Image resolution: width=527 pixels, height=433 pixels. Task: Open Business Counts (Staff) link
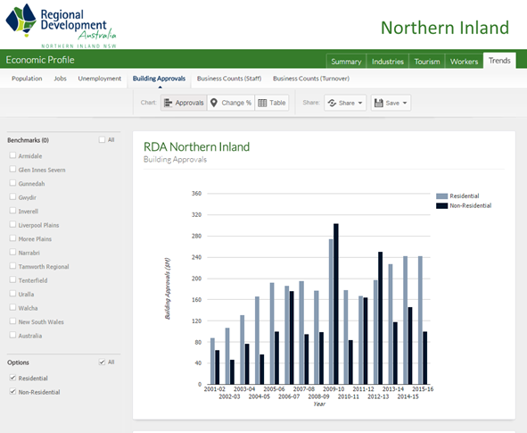coord(229,79)
